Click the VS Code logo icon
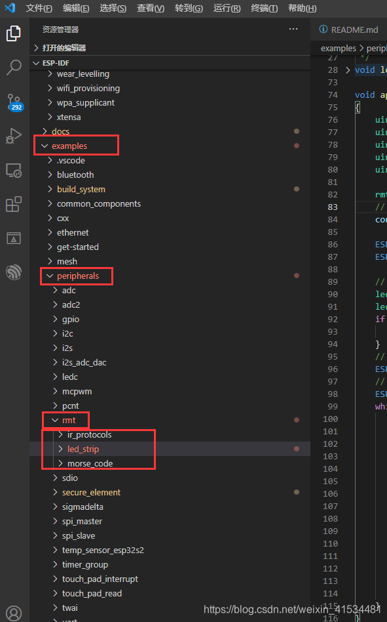Image resolution: width=387 pixels, height=622 pixels. [x=10, y=7]
